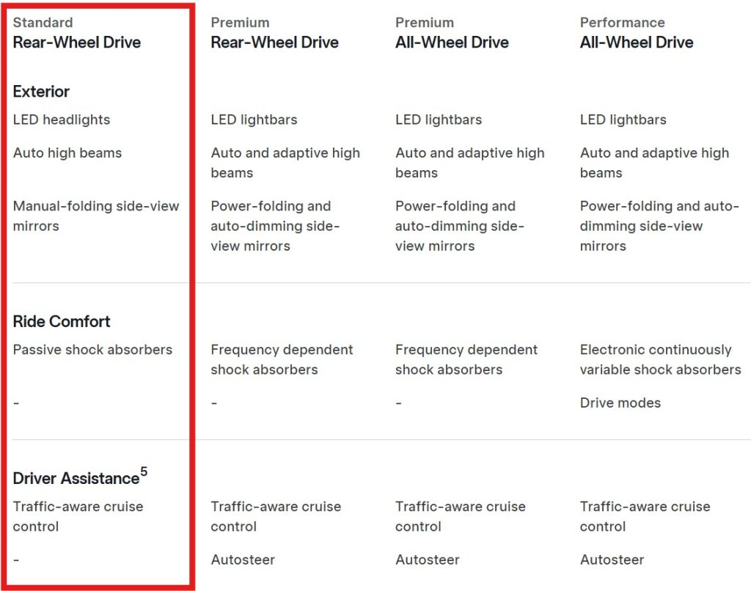Select the Passive shock absorbers entry
This screenshot has width=751, height=591.
pos(92,350)
